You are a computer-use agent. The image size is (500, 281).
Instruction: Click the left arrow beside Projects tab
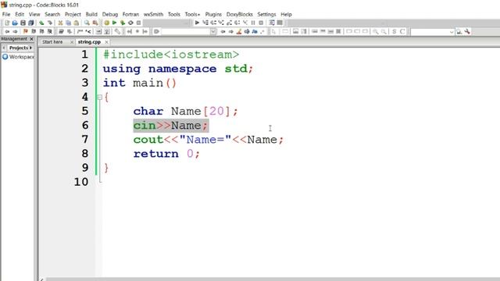4,48
